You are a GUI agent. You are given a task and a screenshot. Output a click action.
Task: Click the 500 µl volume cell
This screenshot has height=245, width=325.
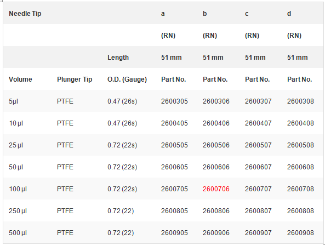(18, 233)
